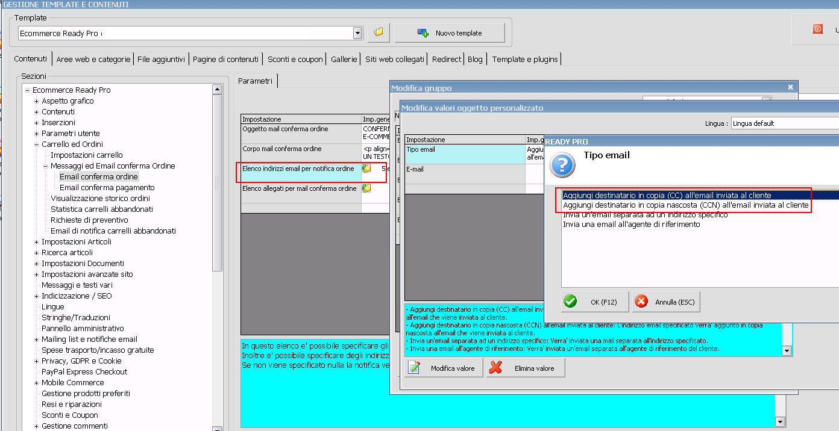Expand the Contenuti tree node
The height and width of the screenshot is (431, 839).
(x=37, y=112)
